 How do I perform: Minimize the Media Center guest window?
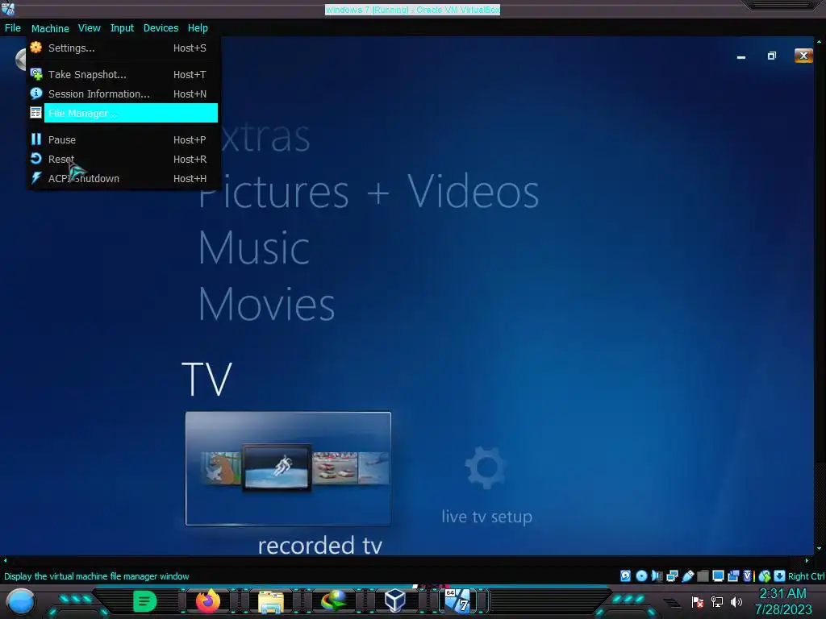[741, 56]
